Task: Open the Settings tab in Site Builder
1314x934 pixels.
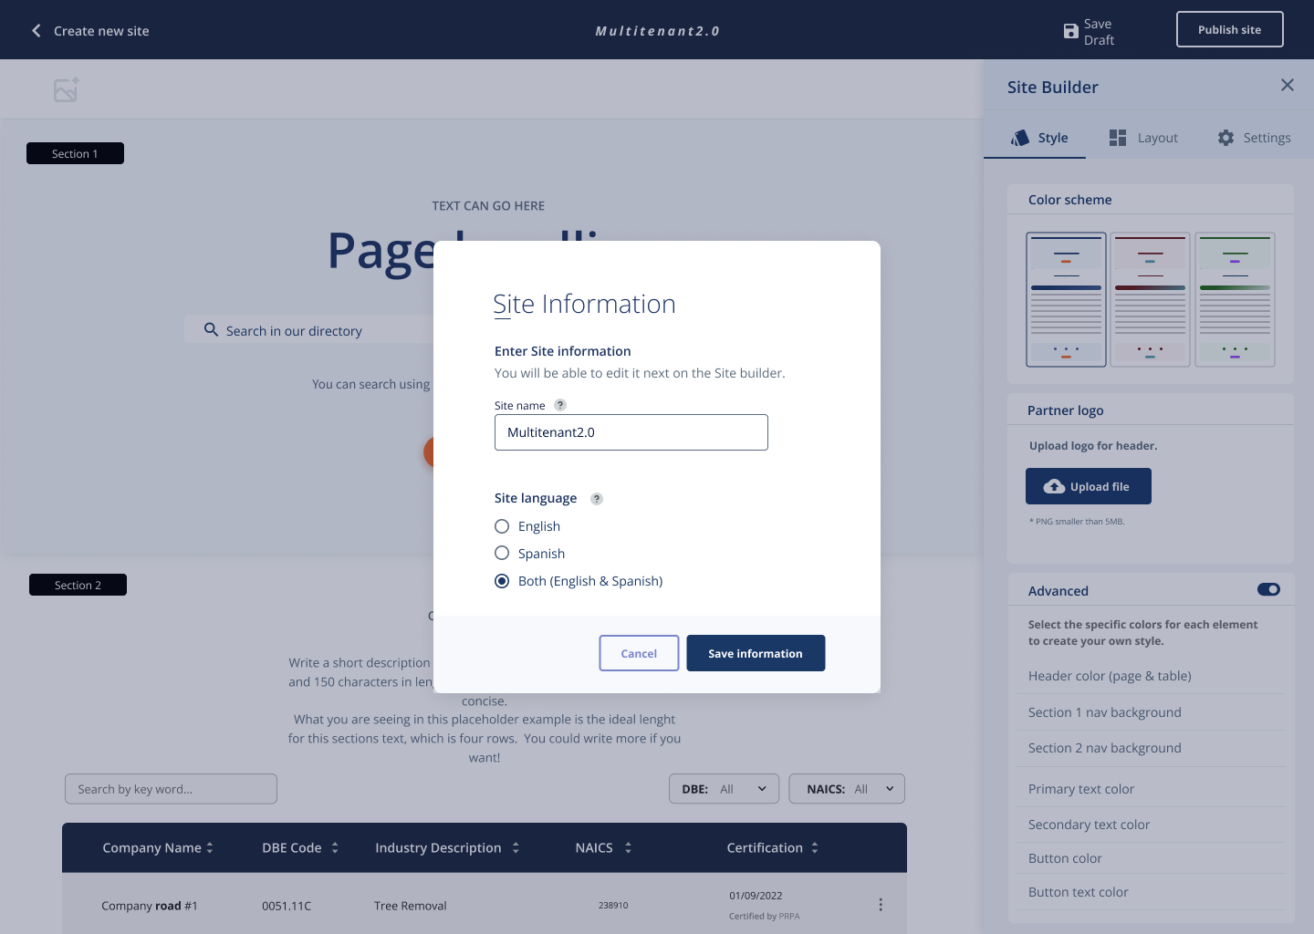Action: point(1254,137)
